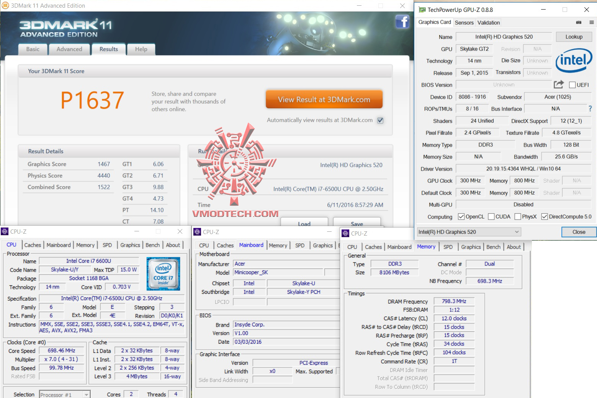Image resolution: width=597 pixels, height=398 pixels.
Task: Open the Facebook icon in 3DMark 11
Action: click(402, 21)
